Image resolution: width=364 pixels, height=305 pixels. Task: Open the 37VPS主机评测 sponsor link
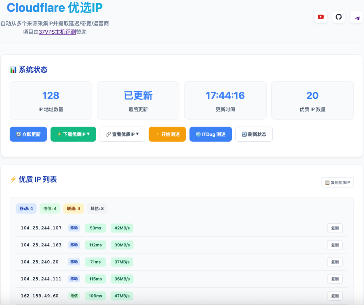[57, 32]
